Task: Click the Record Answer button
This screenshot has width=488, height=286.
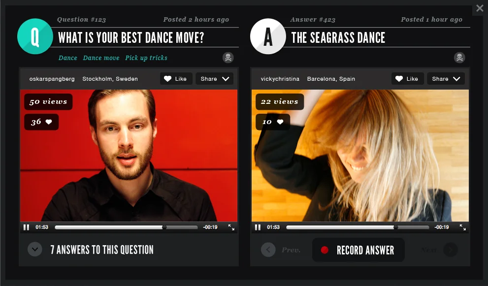Action: [x=358, y=250]
